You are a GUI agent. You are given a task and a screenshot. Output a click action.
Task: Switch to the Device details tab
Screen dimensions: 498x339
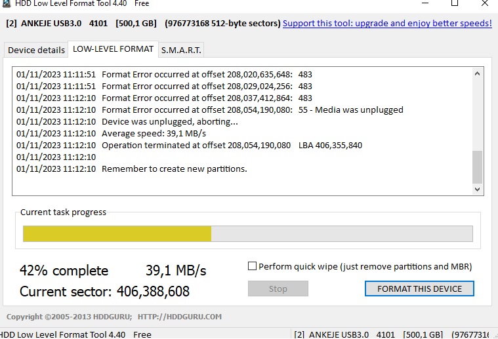36,50
